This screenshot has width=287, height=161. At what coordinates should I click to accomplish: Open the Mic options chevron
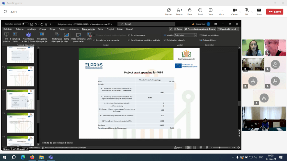[x=252, y=12]
